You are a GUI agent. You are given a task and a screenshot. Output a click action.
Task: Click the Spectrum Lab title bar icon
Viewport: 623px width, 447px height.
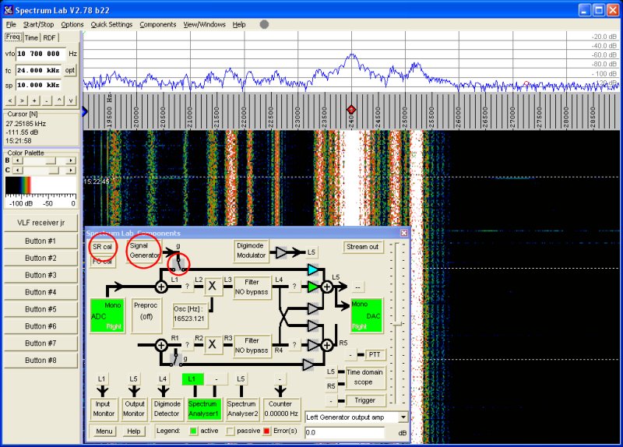point(9,10)
